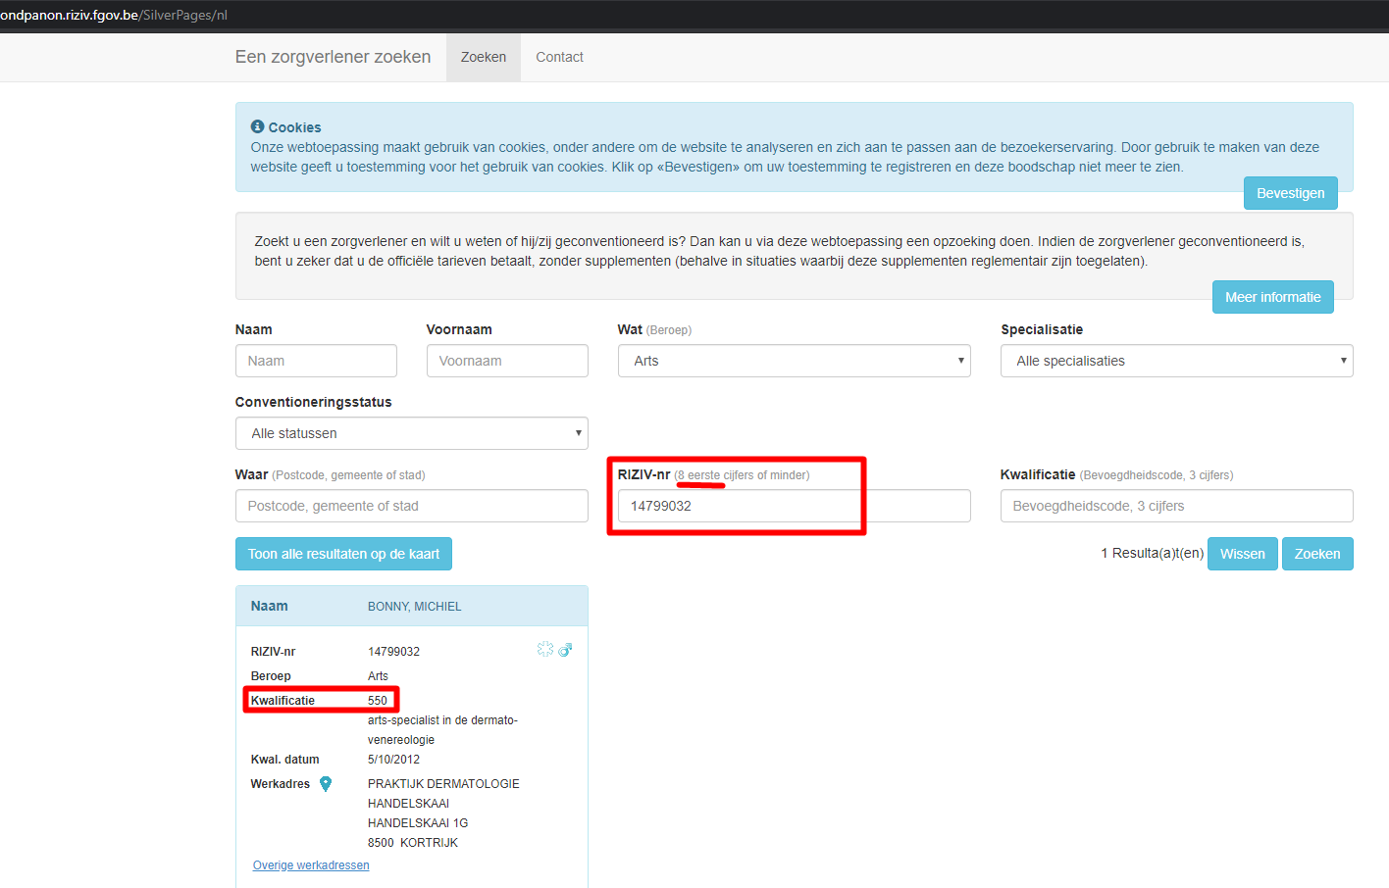1389x888 pixels.
Task: Select the Kwal. datum value 5/10/2012
Action: pos(393,760)
